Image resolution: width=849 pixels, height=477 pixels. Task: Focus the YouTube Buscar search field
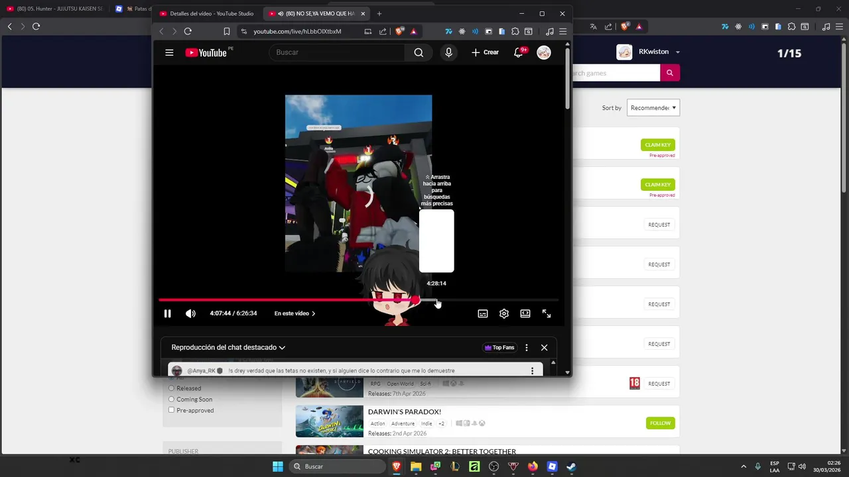(x=337, y=52)
